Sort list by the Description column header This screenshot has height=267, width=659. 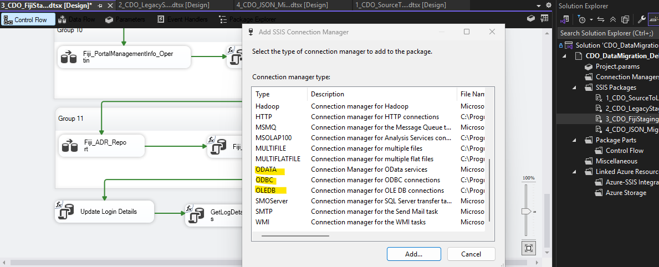pos(382,94)
